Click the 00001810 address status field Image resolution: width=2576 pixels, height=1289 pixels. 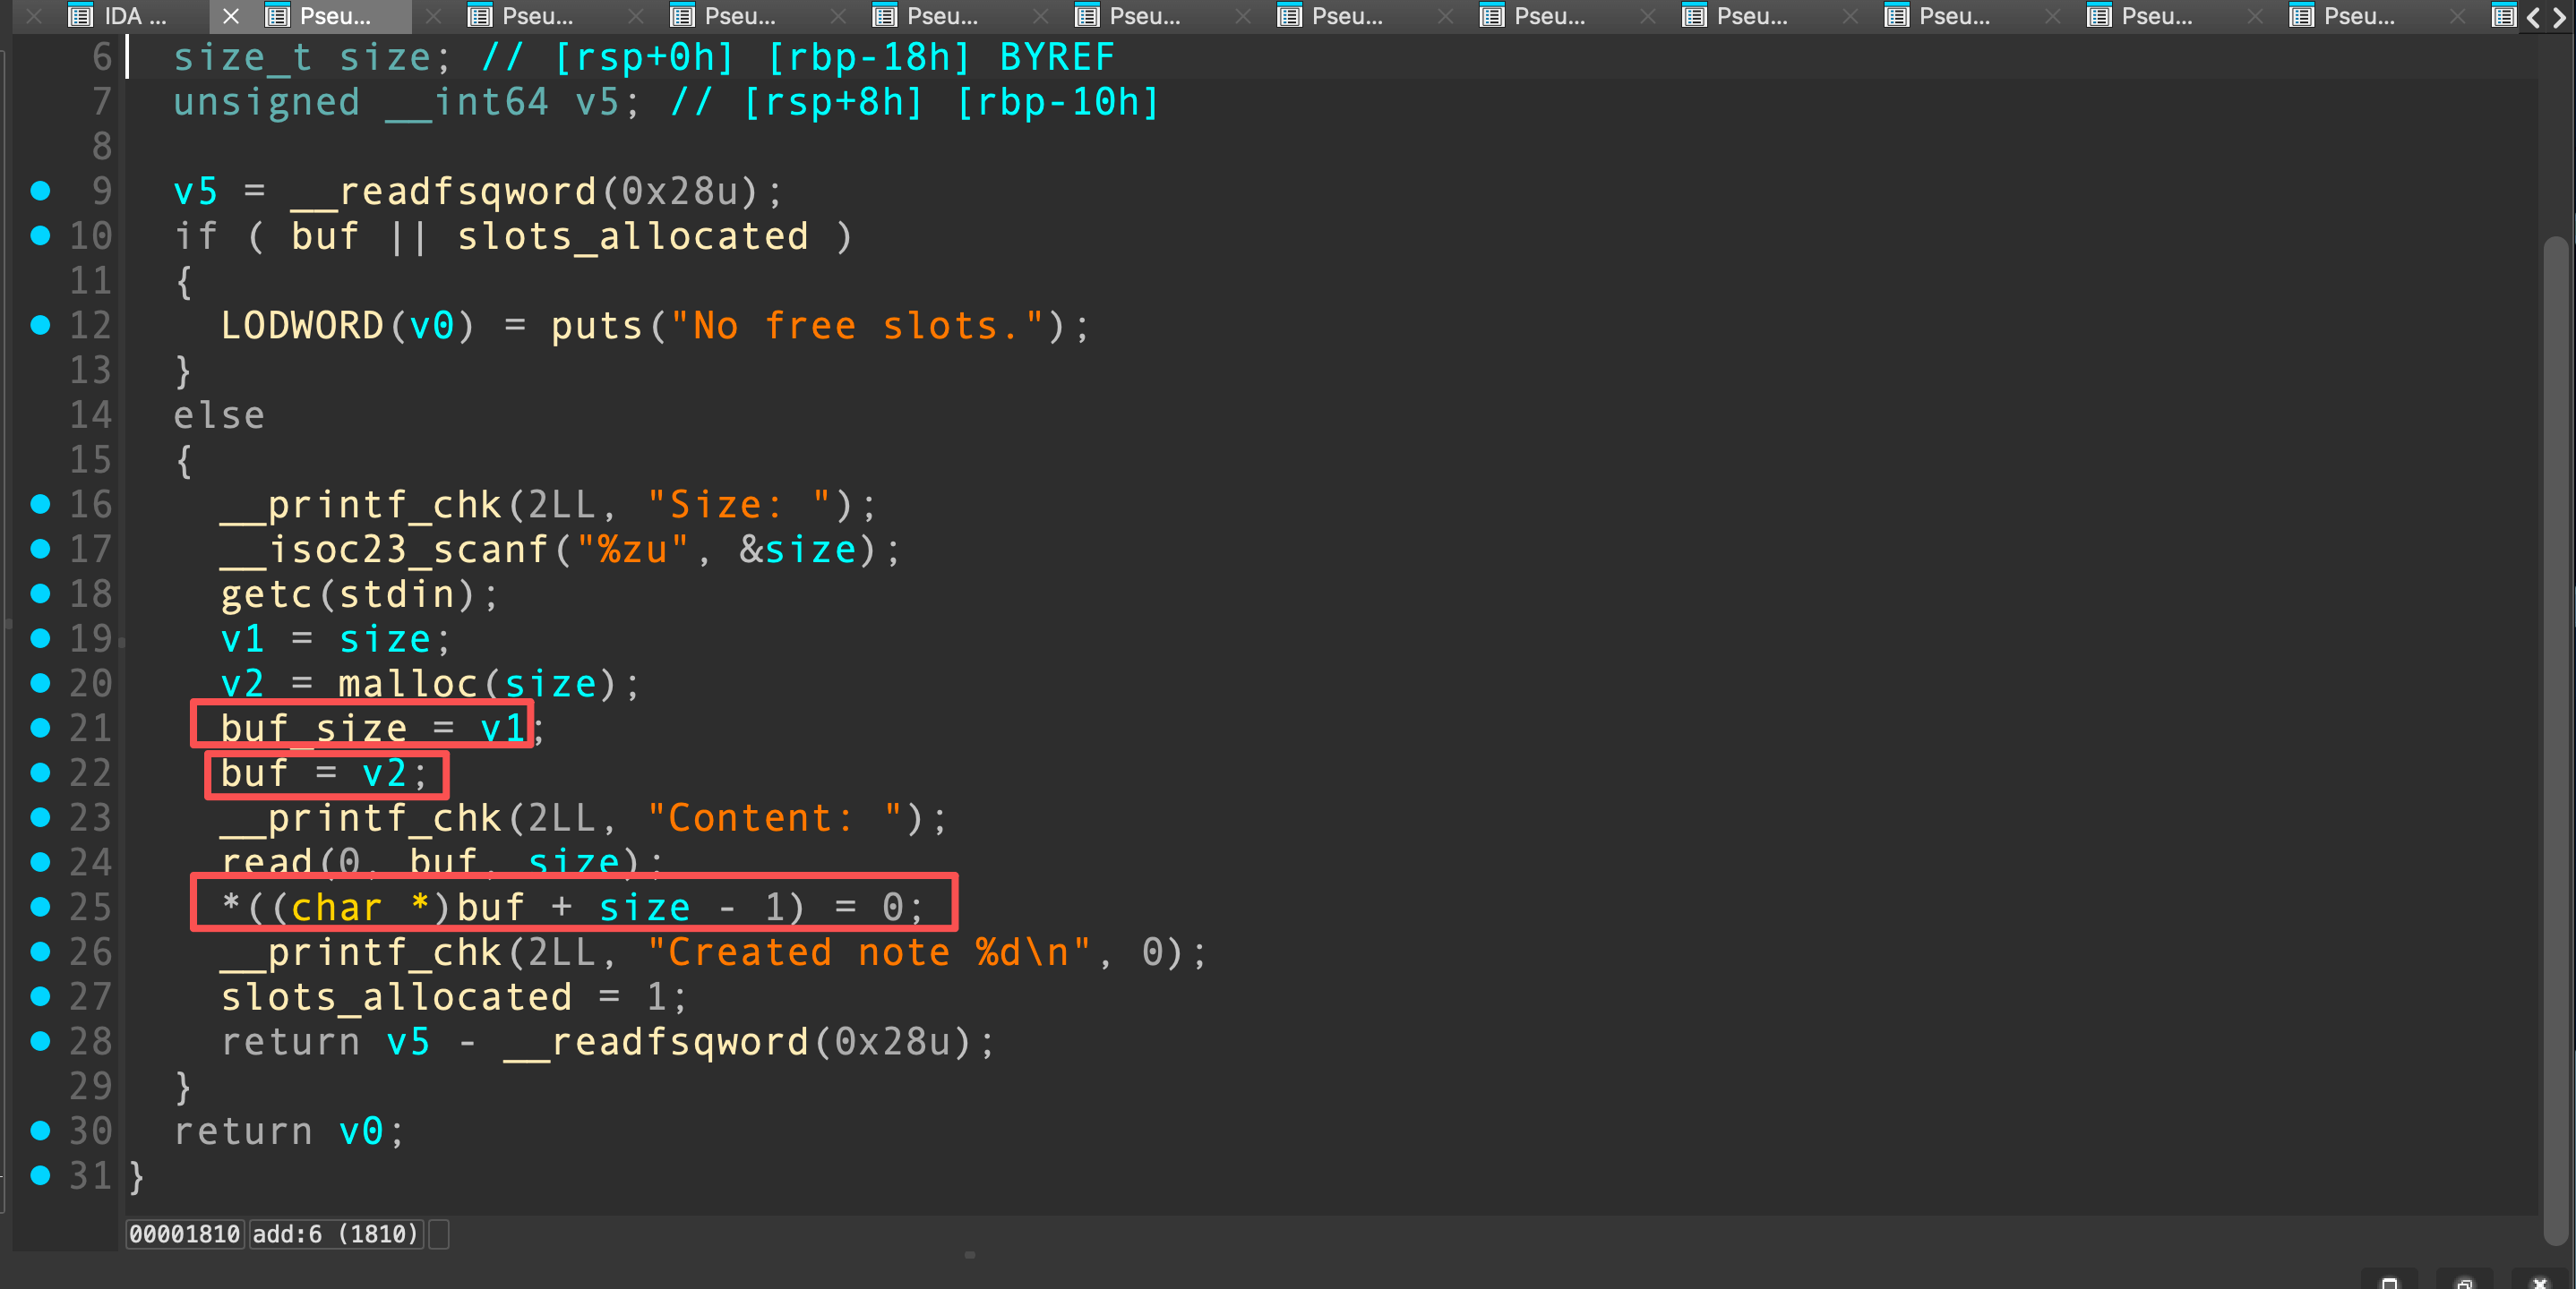[185, 1234]
